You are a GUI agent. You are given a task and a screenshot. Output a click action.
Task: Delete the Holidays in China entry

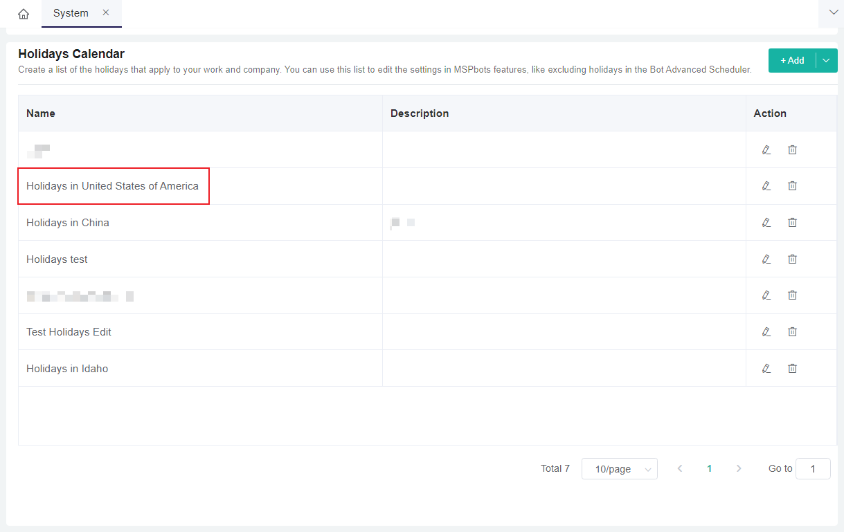[792, 223]
